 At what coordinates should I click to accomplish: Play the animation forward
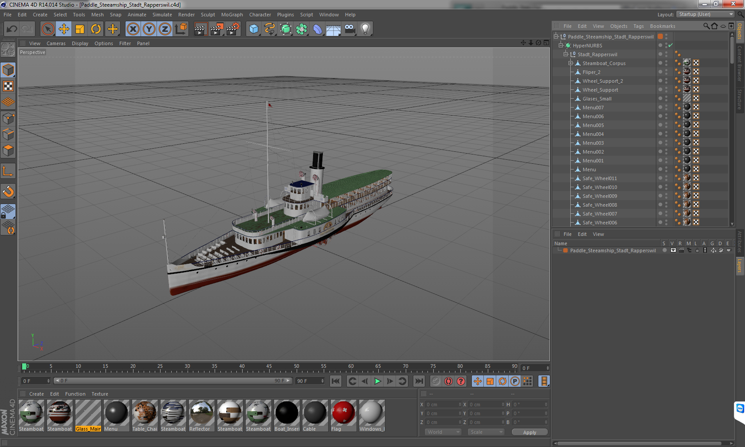(377, 381)
